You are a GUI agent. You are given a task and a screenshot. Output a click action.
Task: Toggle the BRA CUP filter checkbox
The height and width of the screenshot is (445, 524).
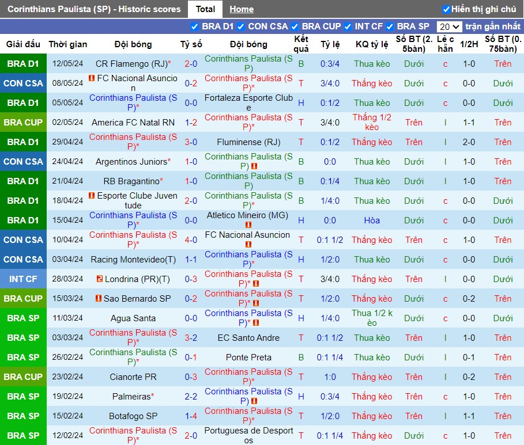click(295, 26)
